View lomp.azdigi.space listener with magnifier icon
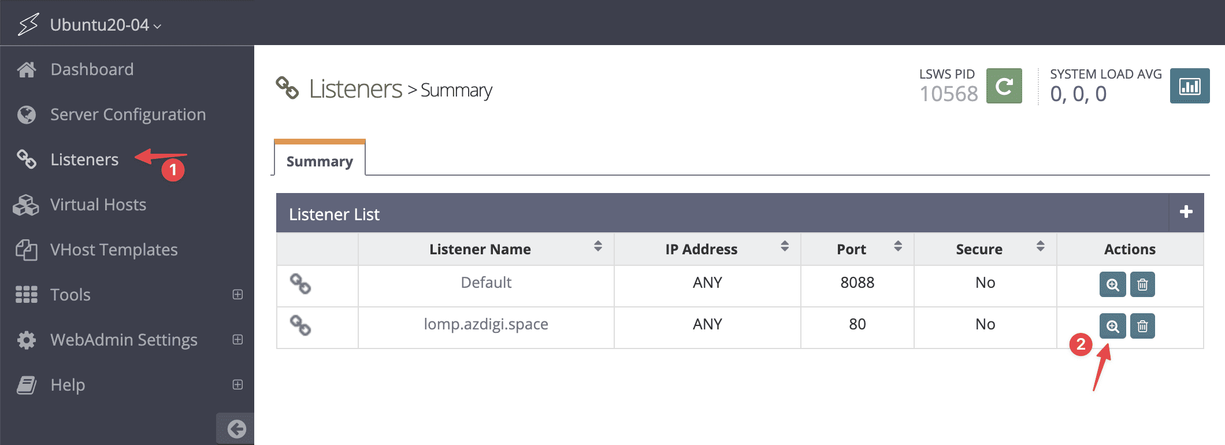The width and height of the screenshot is (1225, 445). [1112, 326]
